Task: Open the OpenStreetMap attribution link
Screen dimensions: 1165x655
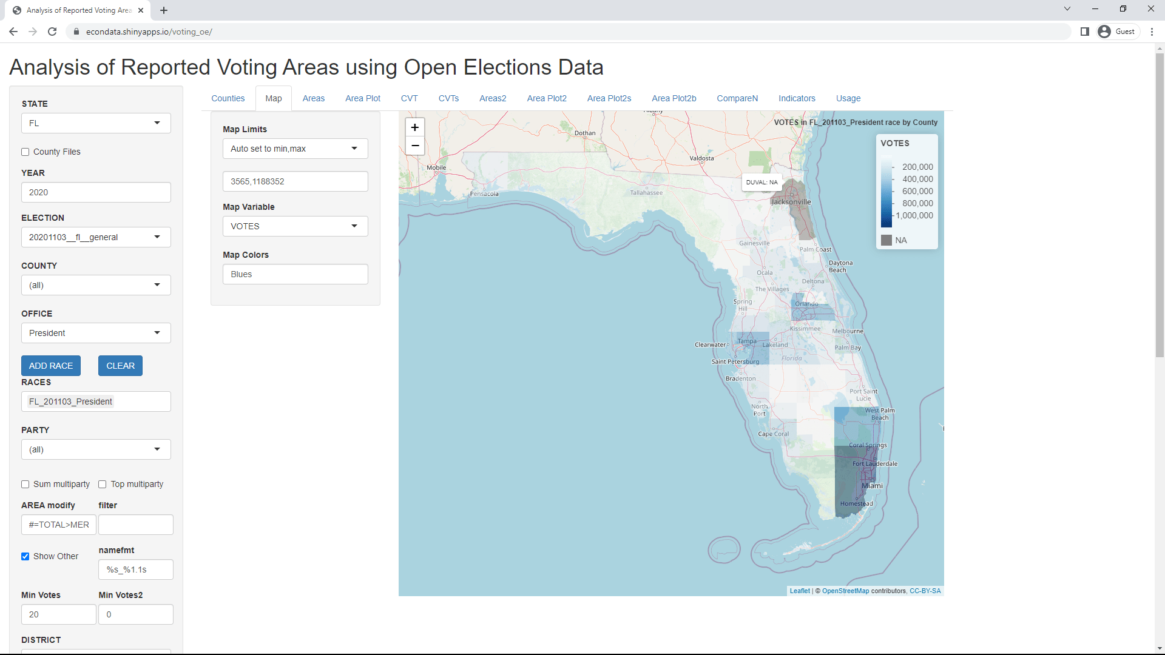Action: 845,591
